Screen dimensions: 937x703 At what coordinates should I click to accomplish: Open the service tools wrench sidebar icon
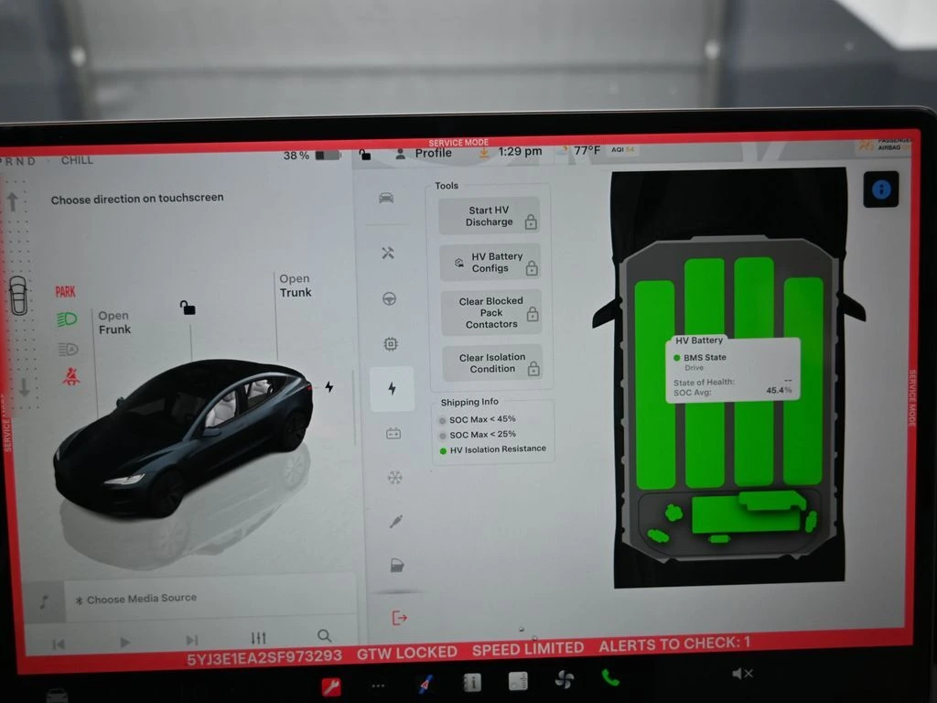pyautogui.click(x=388, y=254)
